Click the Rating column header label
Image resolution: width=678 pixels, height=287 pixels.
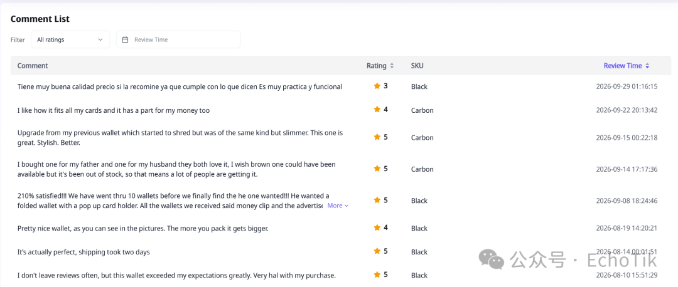(x=376, y=66)
